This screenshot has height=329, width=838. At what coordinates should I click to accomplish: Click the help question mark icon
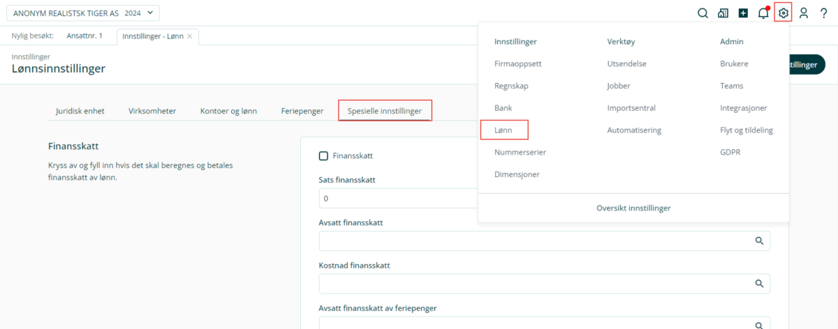point(824,13)
